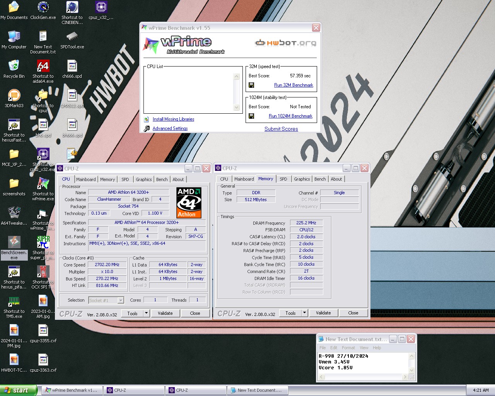Launch A64Tweaker desktop icon
This screenshot has width=495, height=396.
tap(14, 216)
